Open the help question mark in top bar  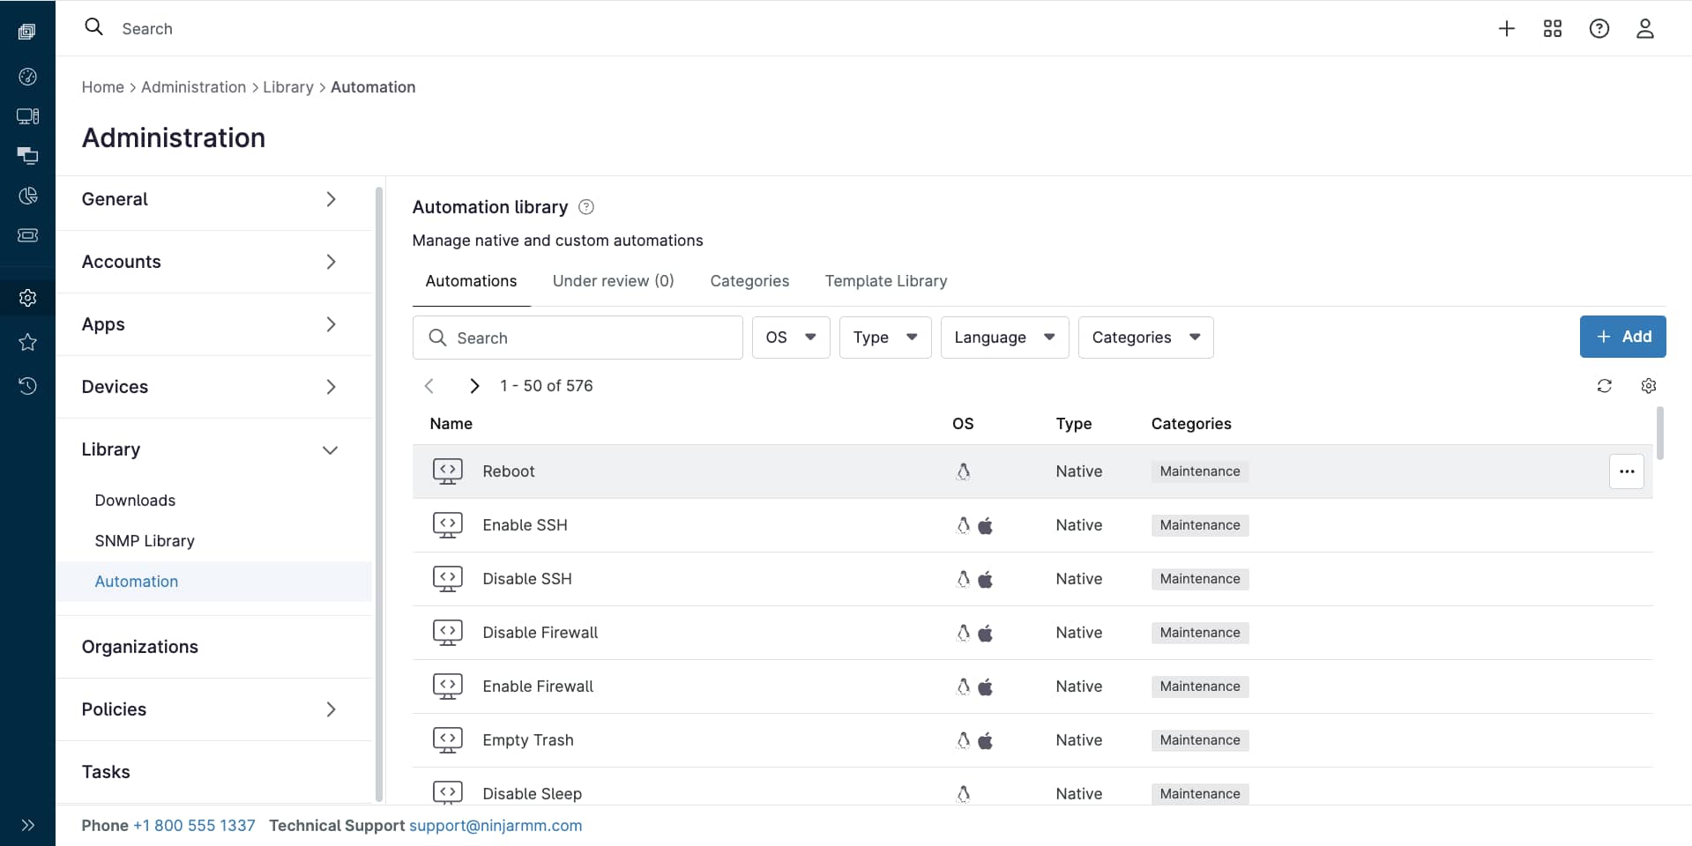click(x=1599, y=28)
